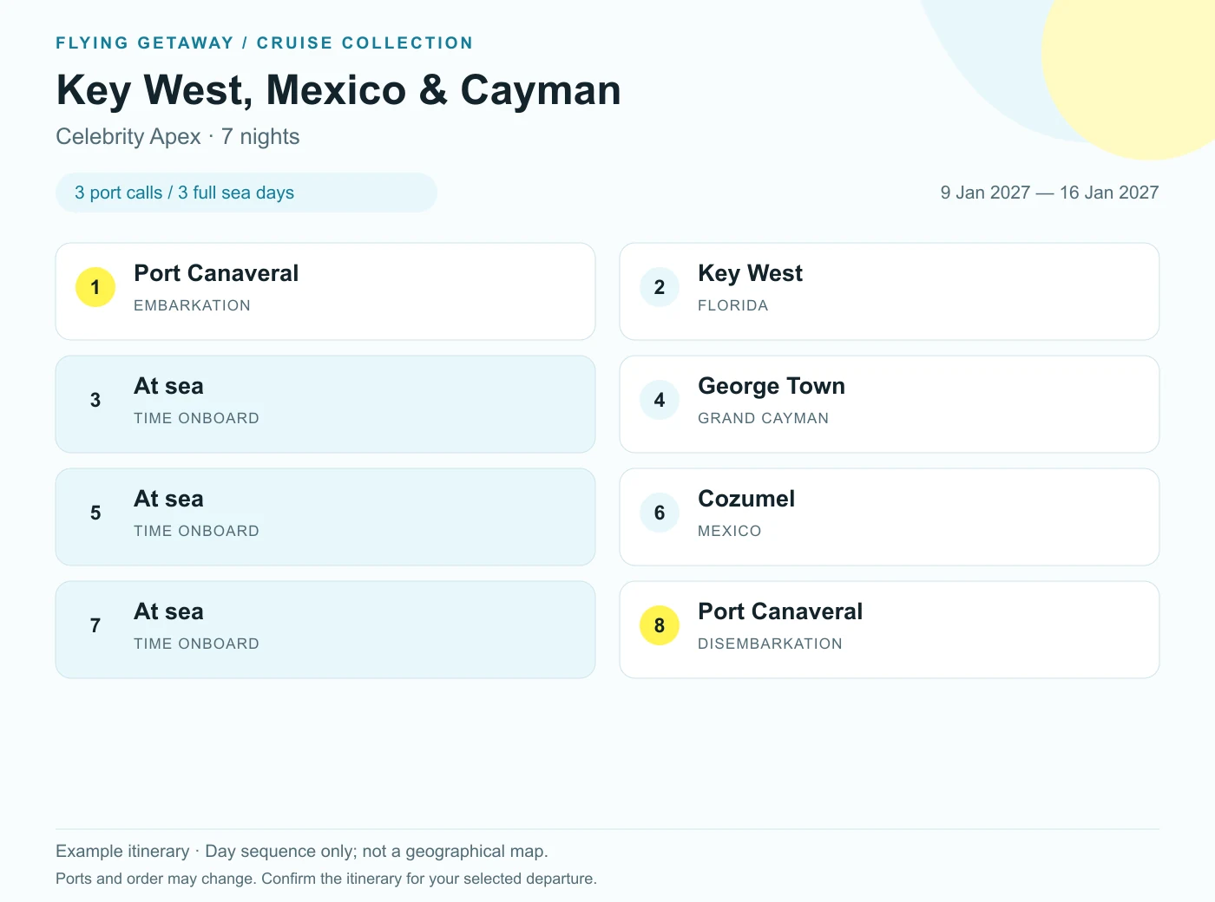Click the 'EMBARKATION' label
This screenshot has width=1215, height=902.
click(192, 305)
